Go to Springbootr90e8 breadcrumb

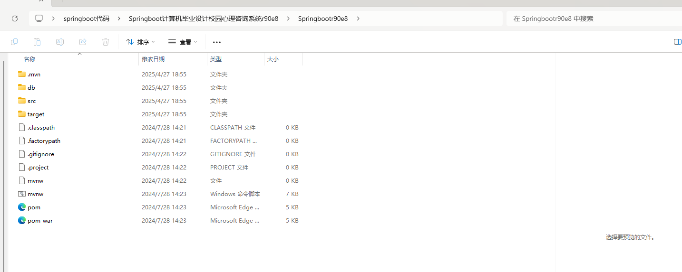coord(323,19)
